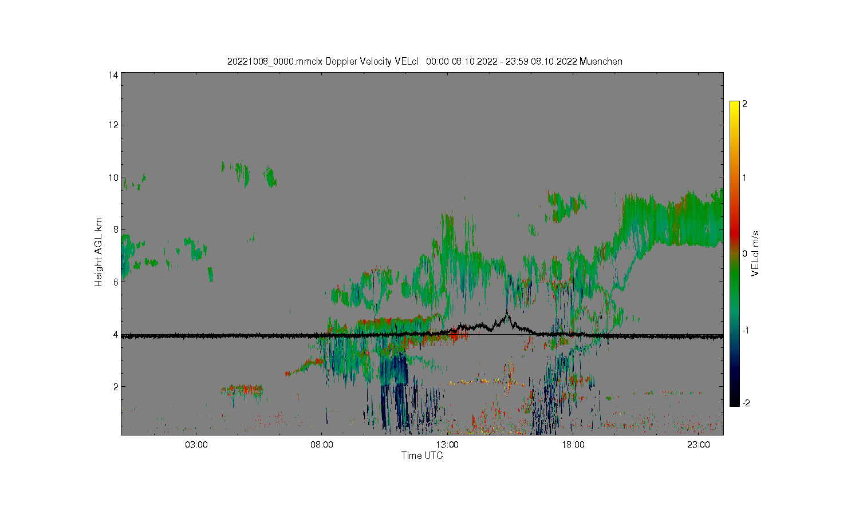Click the 13:00 time tick label

pyautogui.click(x=447, y=445)
